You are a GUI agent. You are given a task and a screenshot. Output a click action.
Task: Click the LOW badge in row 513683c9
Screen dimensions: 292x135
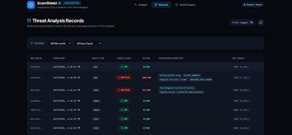click(x=124, y=67)
